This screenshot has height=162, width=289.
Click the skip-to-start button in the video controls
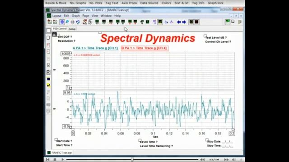coord(47,159)
